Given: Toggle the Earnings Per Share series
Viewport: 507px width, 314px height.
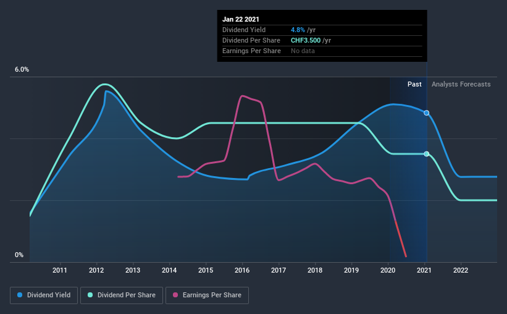Looking at the screenshot, I should click(207, 295).
